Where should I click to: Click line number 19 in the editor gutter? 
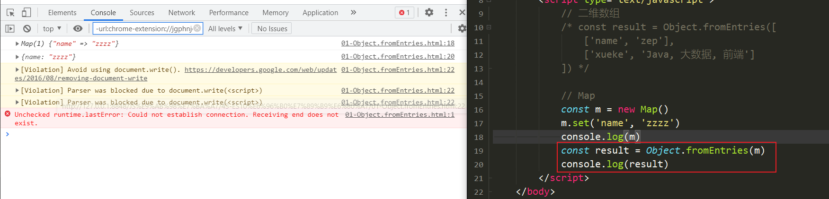[x=479, y=151]
